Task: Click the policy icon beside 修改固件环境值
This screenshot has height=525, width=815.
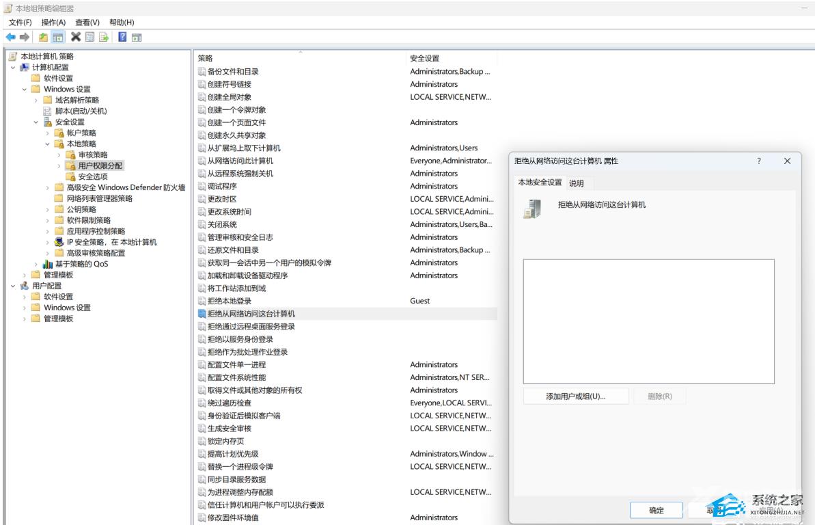Action: pos(202,517)
